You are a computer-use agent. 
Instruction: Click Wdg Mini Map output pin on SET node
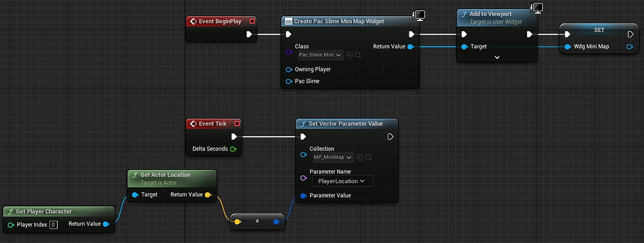pos(630,47)
